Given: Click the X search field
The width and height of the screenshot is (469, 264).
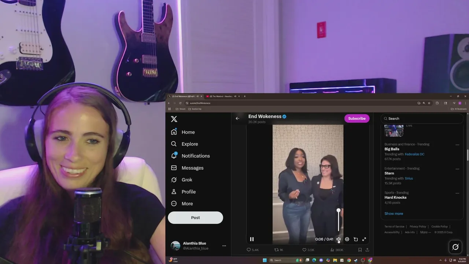Looking at the screenshot, I should coord(422,118).
